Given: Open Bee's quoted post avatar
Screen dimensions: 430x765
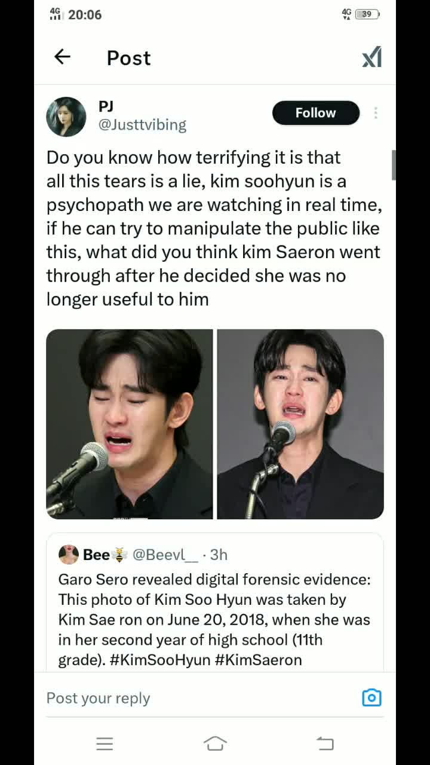Looking at the screenshot, I should click(69, 555).
